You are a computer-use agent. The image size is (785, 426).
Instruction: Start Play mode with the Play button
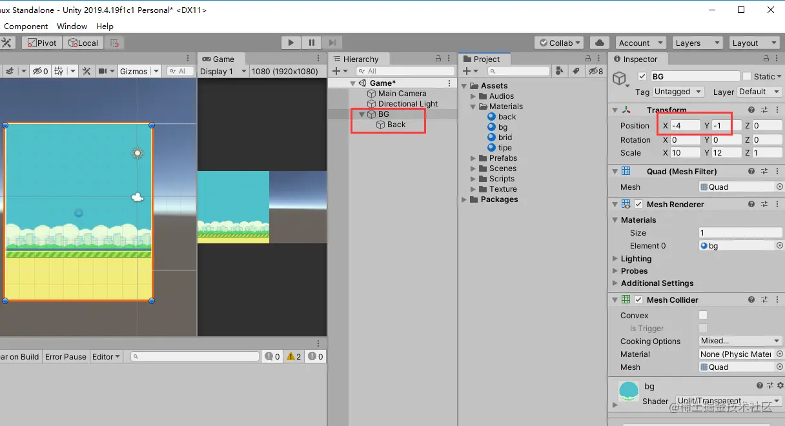pyautogui.click(x=291, y=43)
